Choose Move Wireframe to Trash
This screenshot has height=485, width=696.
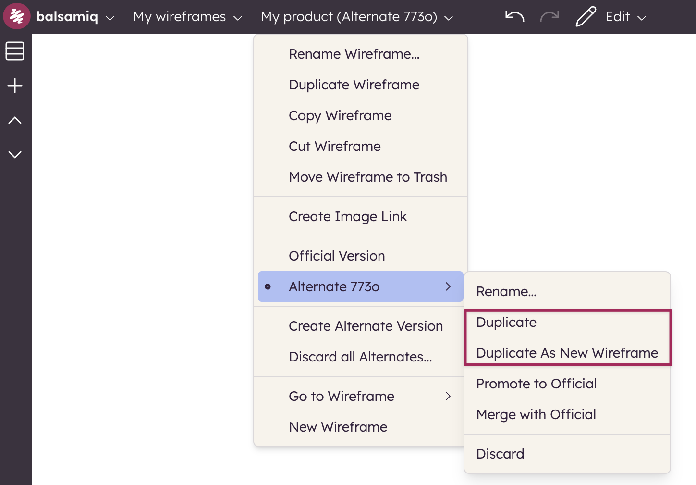[361, 177]
